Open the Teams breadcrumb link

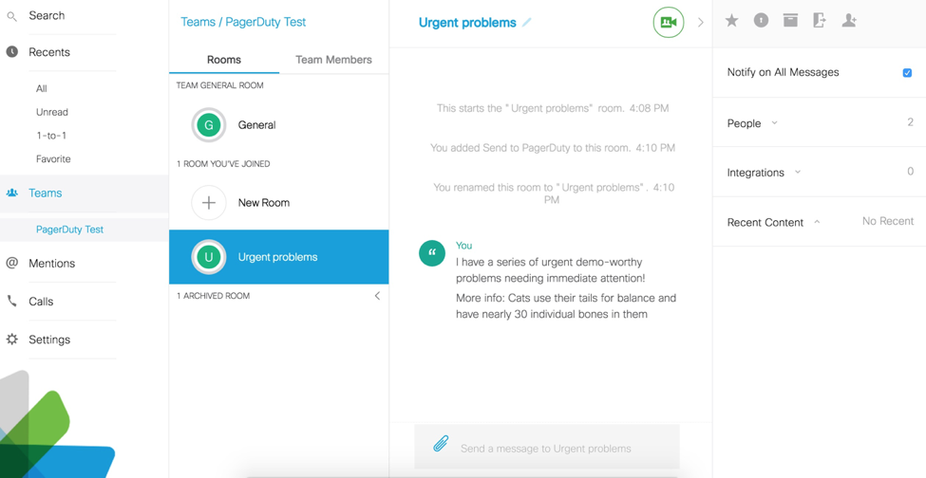click(x=198, y=22)
